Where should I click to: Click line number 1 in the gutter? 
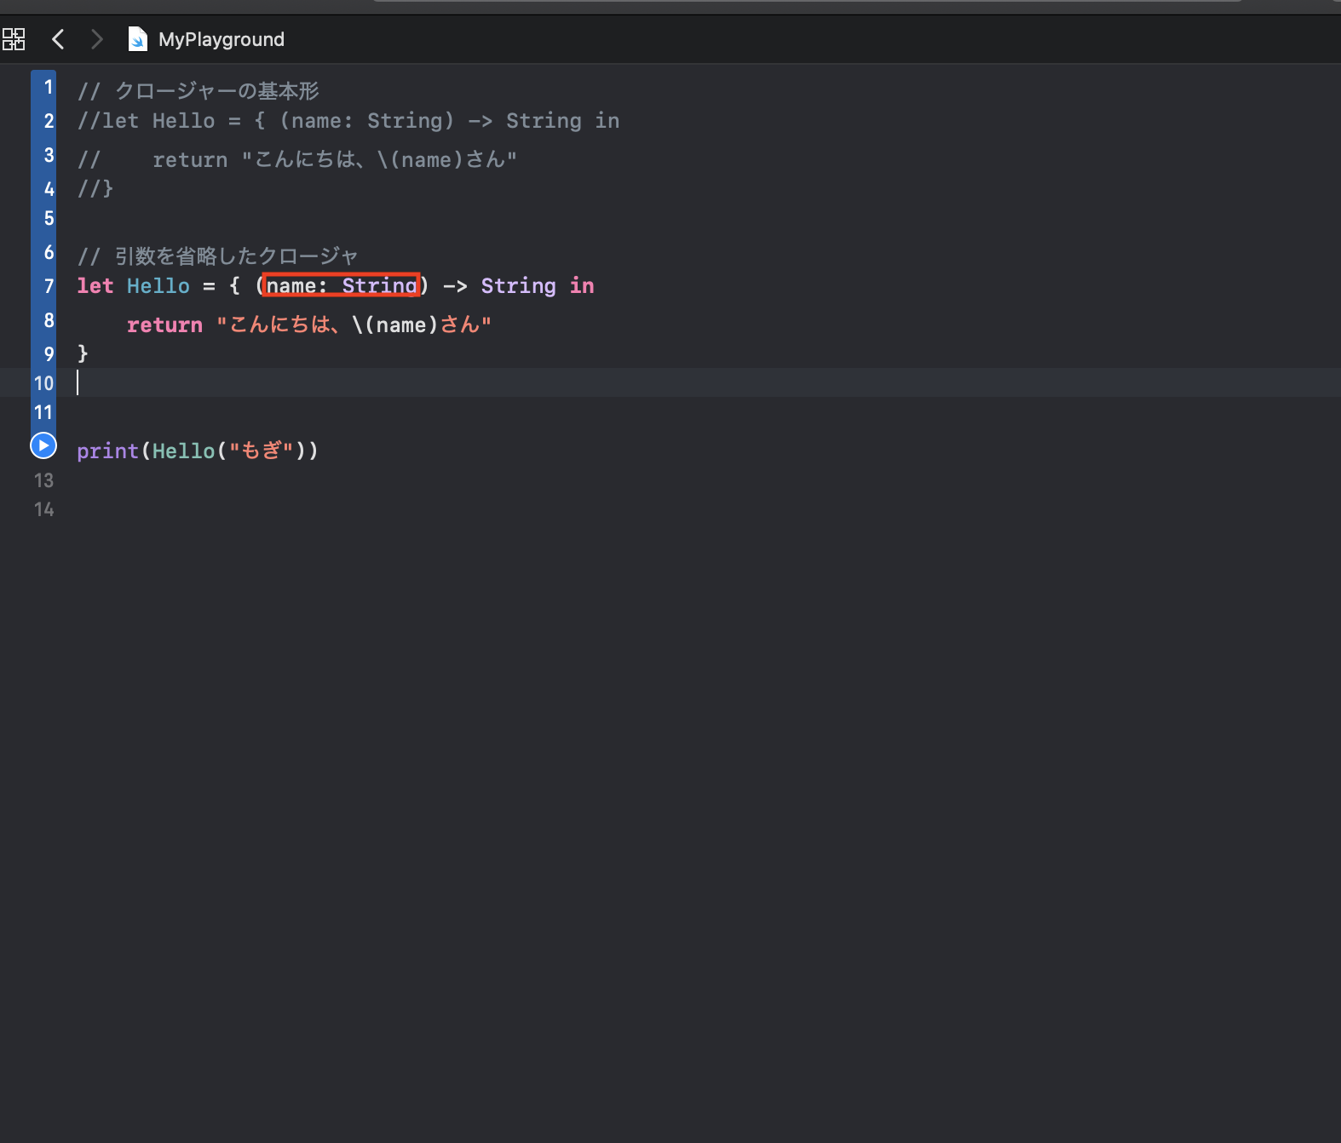click(x=49, y=87)
